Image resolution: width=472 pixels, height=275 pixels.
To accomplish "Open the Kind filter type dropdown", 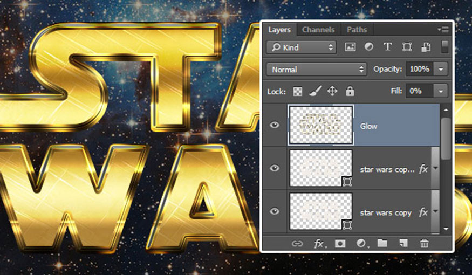I will 302,47.
